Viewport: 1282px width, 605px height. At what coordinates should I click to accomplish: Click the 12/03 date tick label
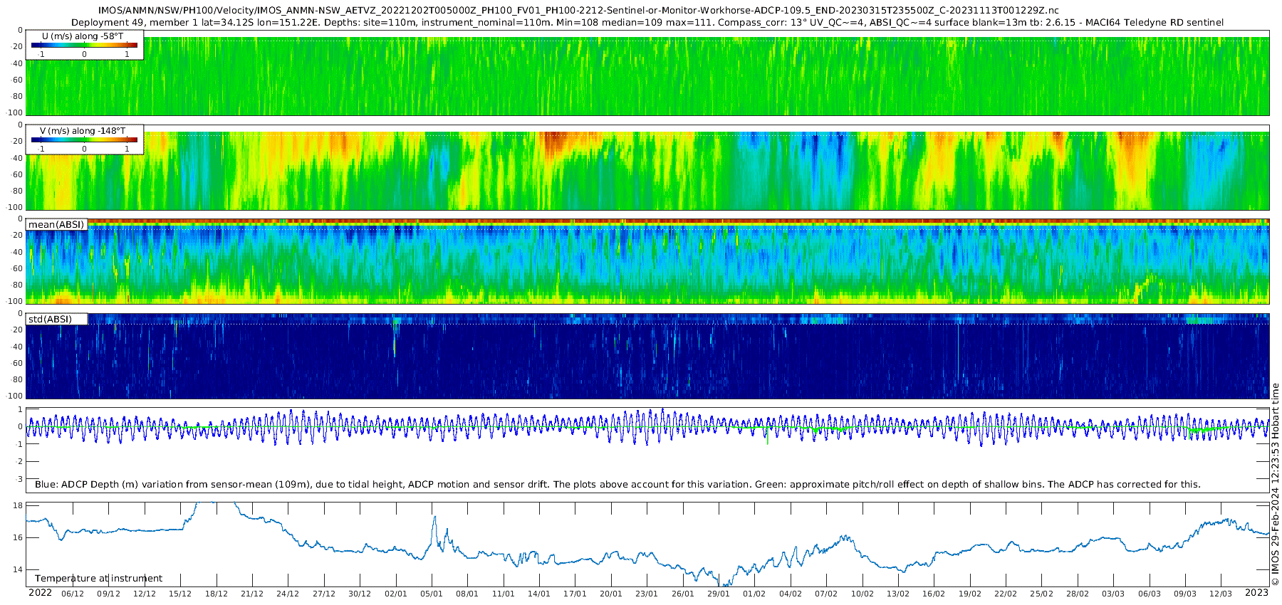pos(1220,594)
